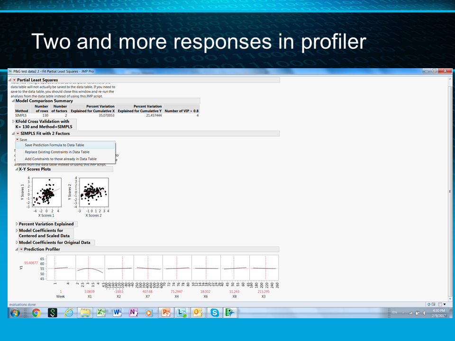Open Partial Least Squares red triangle menu
The height and width of the screenshot is (341, 455).
pos(14,80)
